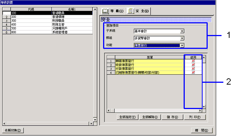
Task: Click the book icon on 等級 tab
Action: tap(105, 11)
